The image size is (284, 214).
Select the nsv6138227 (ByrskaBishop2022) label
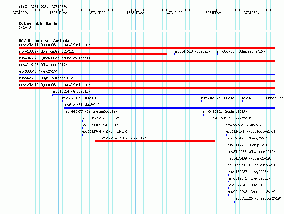point(47,51)
